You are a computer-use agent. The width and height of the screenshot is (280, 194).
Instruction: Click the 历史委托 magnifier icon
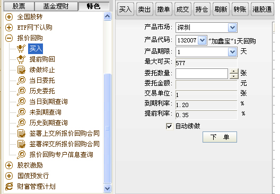21,91
